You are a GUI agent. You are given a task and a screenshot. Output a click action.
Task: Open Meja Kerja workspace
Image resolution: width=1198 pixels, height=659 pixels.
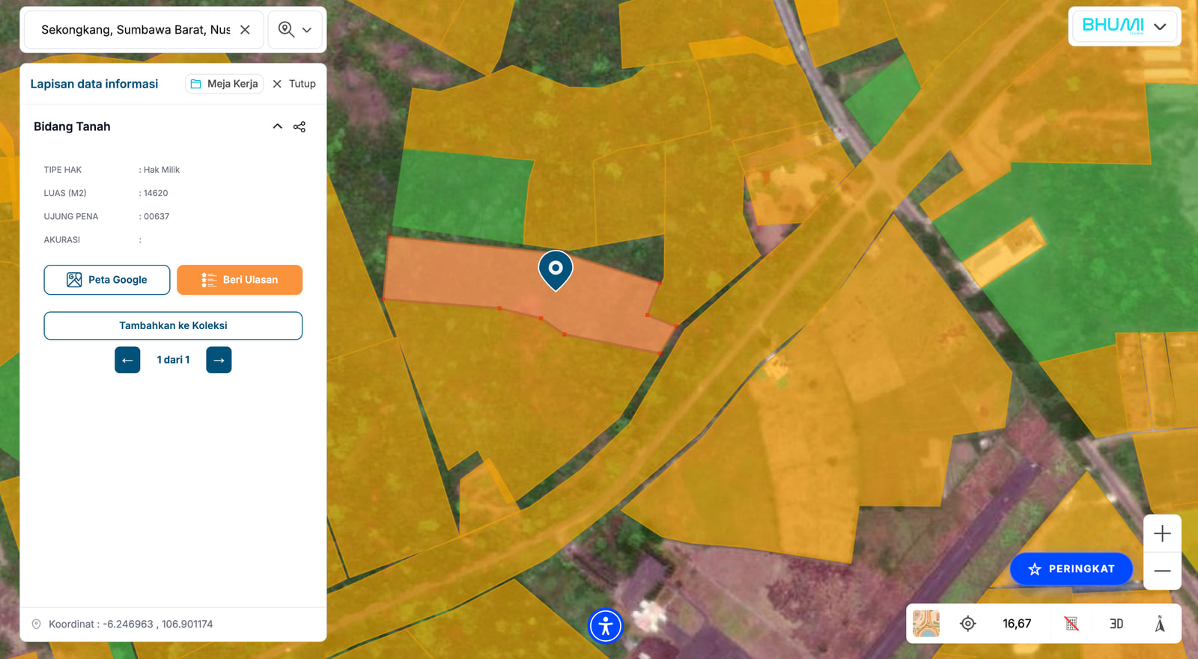pos(224,84)
